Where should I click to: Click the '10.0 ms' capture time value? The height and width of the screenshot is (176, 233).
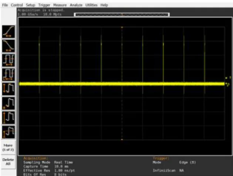click(x=61, y=166)
